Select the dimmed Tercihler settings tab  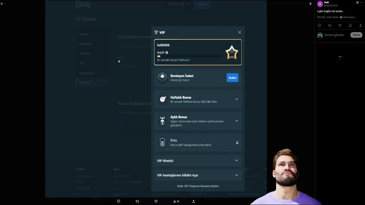point(85,54)
